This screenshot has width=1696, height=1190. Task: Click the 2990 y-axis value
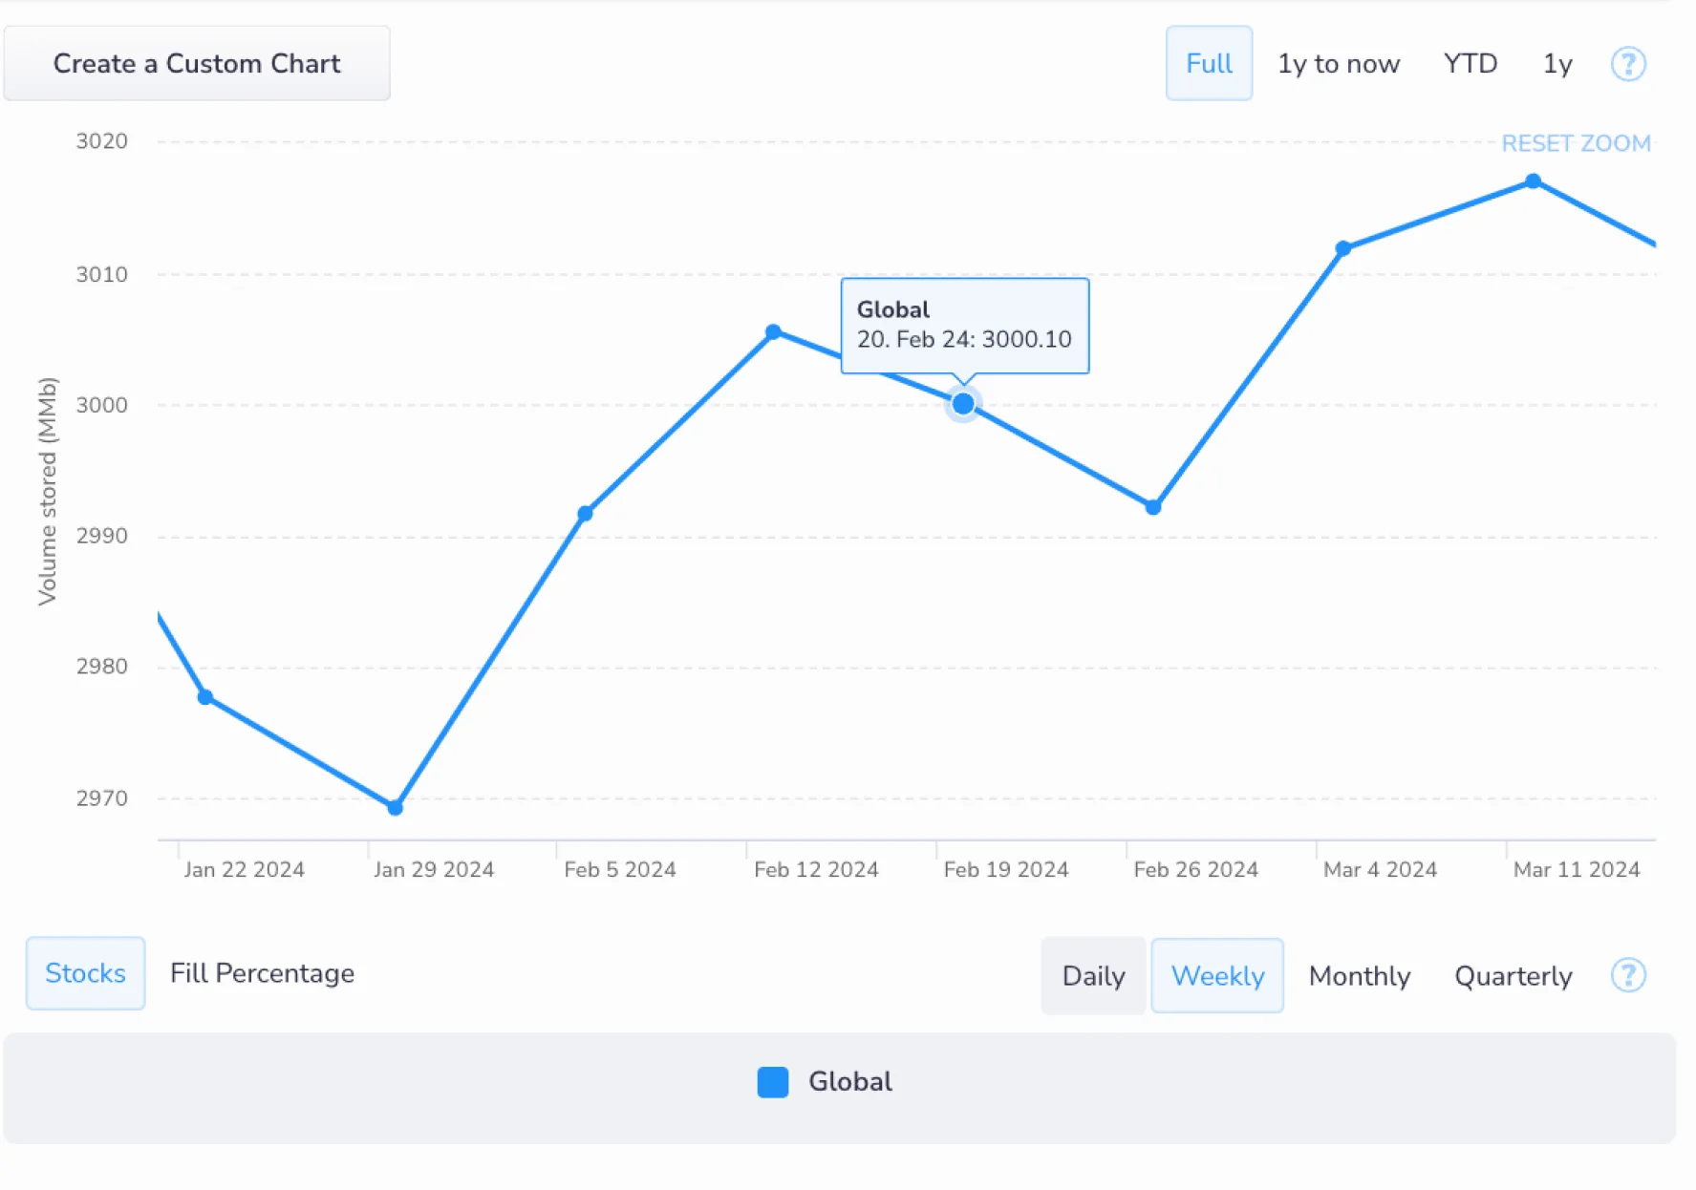click(102, 536)
